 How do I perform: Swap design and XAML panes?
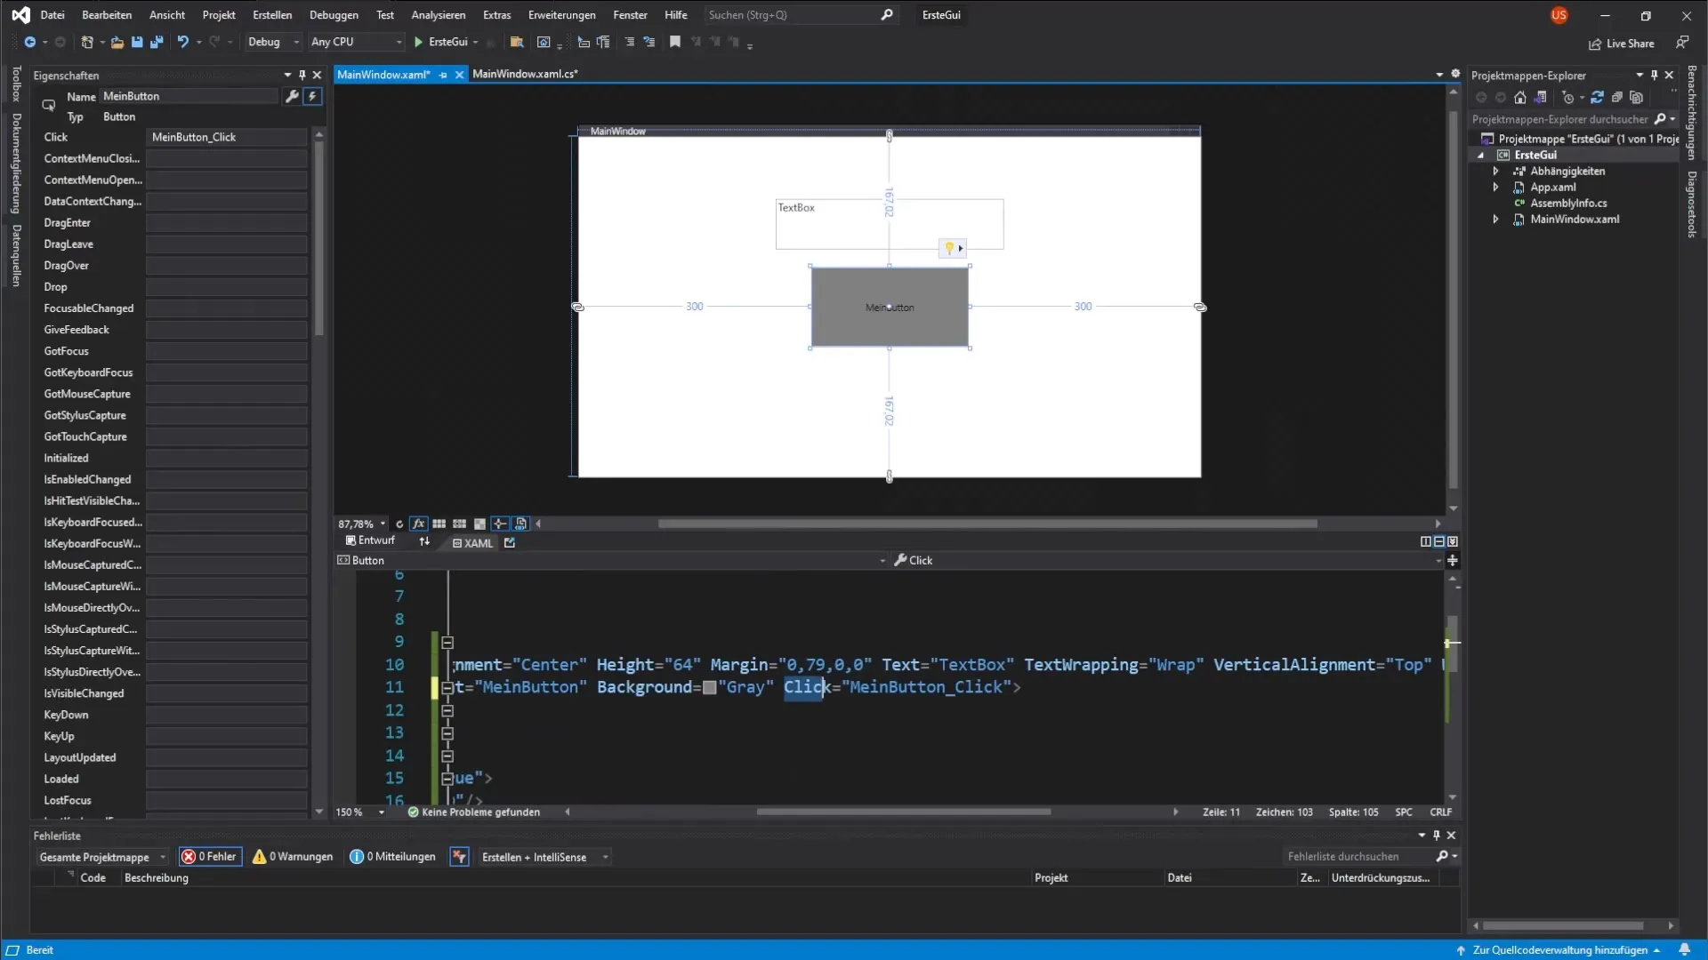(424, 541)
